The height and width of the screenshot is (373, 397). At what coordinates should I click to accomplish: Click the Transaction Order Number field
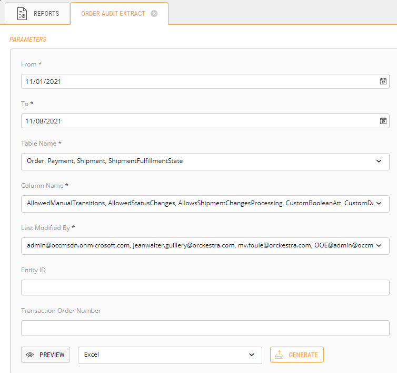point(205,328)
